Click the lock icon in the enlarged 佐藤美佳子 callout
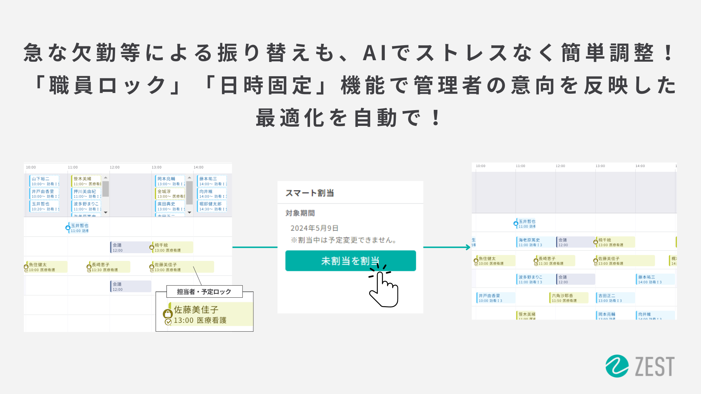701x394 pixels. coord(168,313)
